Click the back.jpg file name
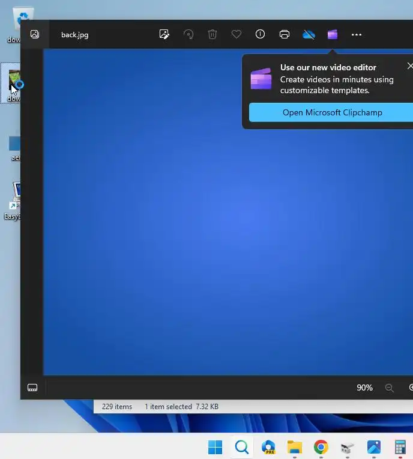 pos(74,35)
